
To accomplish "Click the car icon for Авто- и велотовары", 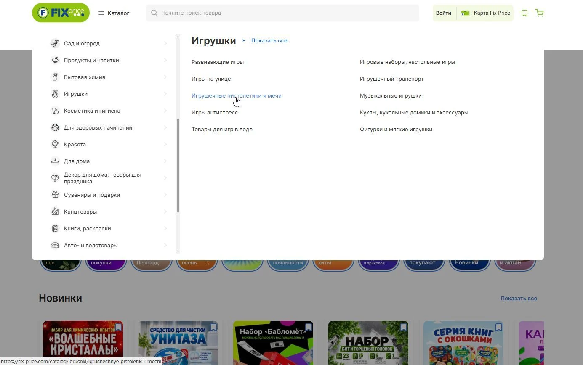I will 55,245.
